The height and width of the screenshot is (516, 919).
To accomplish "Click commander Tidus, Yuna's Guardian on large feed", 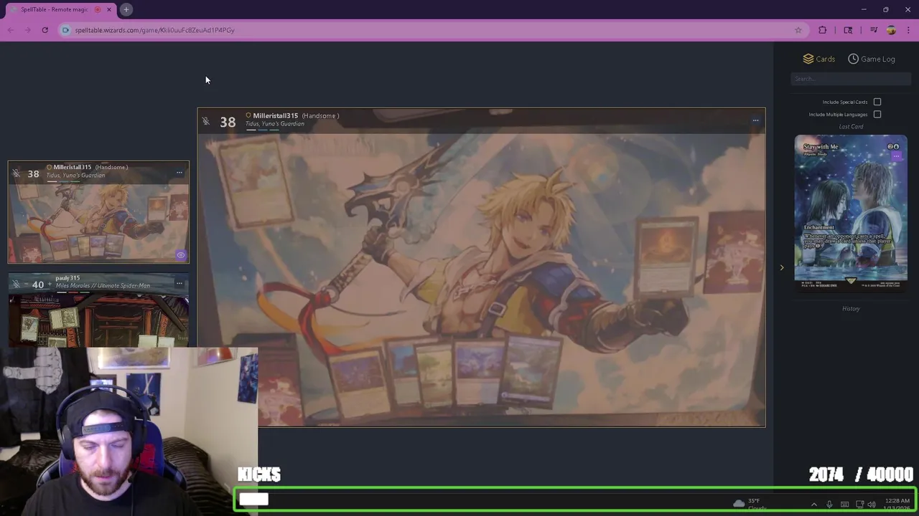I will (x=275, y=124).
